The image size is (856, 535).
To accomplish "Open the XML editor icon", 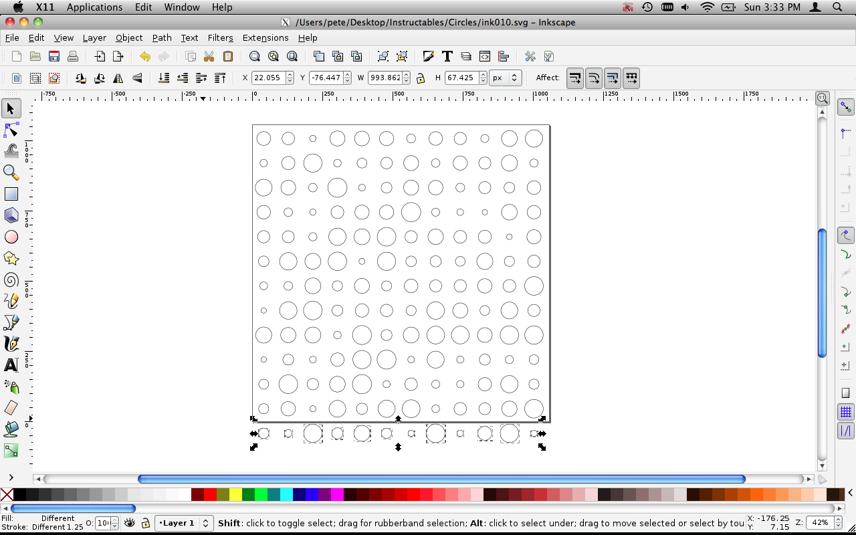I will [x=485, y=56].
